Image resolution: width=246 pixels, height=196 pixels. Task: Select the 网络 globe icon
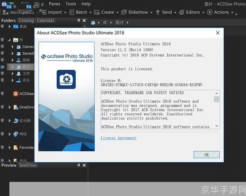(16, 134)
